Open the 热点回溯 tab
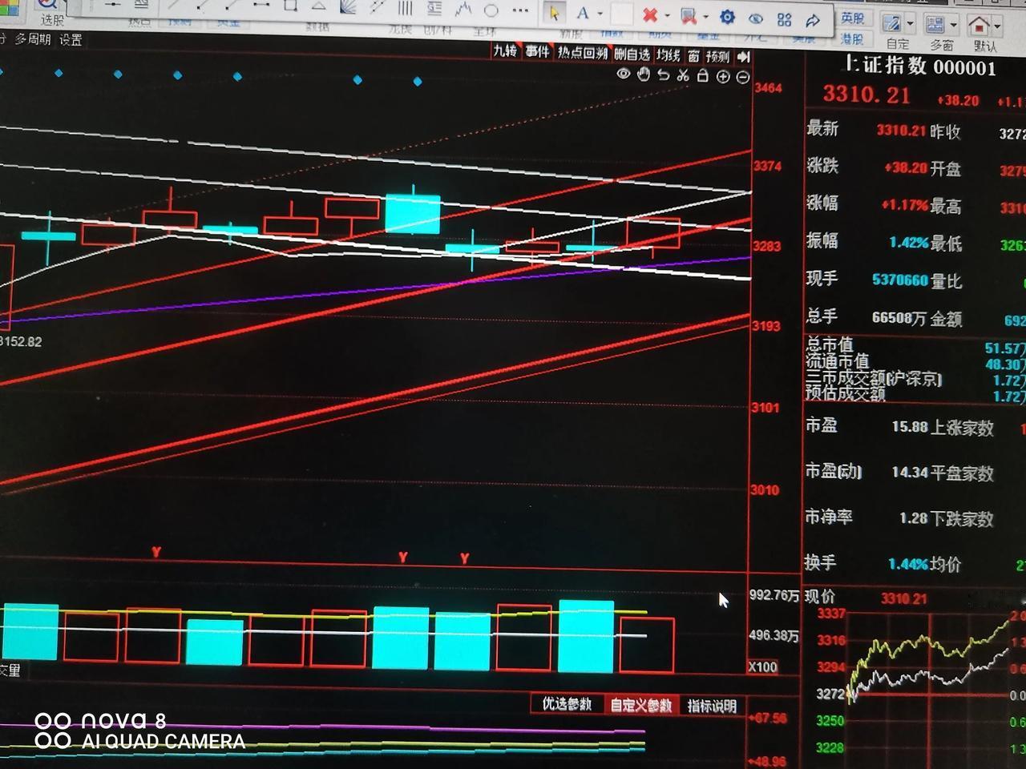 [x=583, y=53]
